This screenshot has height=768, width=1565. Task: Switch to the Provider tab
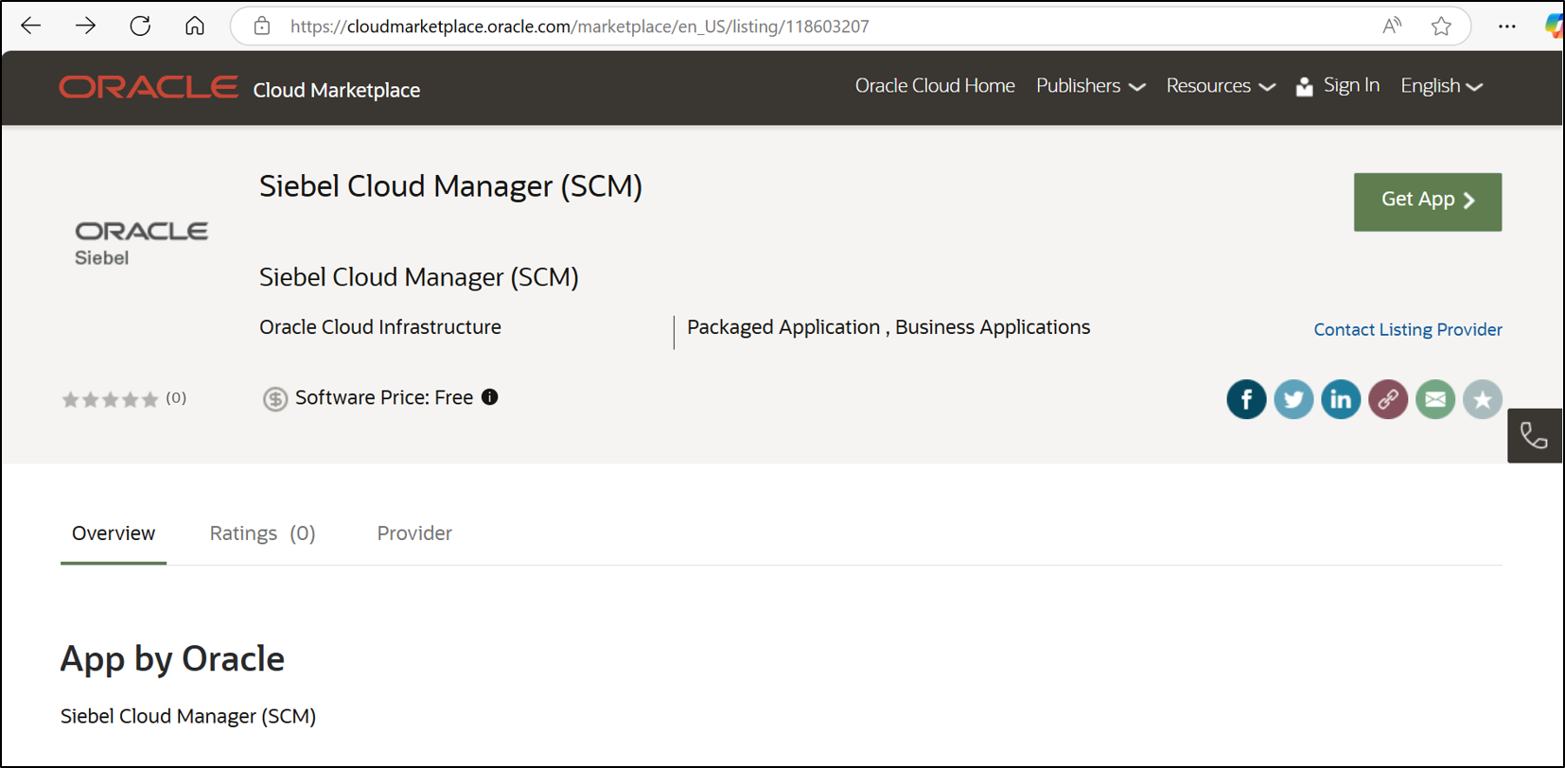coord(414,533)
